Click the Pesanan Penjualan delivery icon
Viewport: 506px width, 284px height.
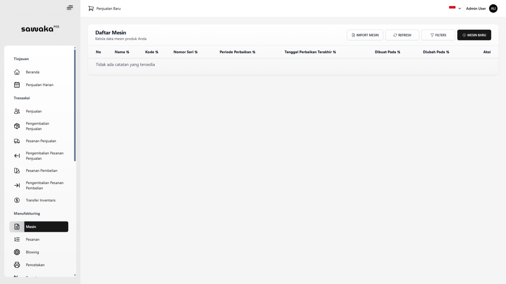(17, 141)
